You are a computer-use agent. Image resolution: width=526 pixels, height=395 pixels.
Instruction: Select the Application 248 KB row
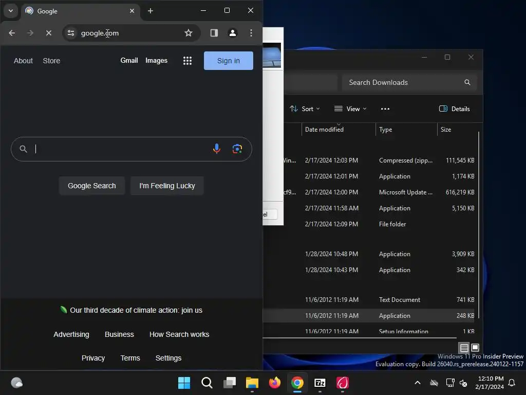click(369, 316)
